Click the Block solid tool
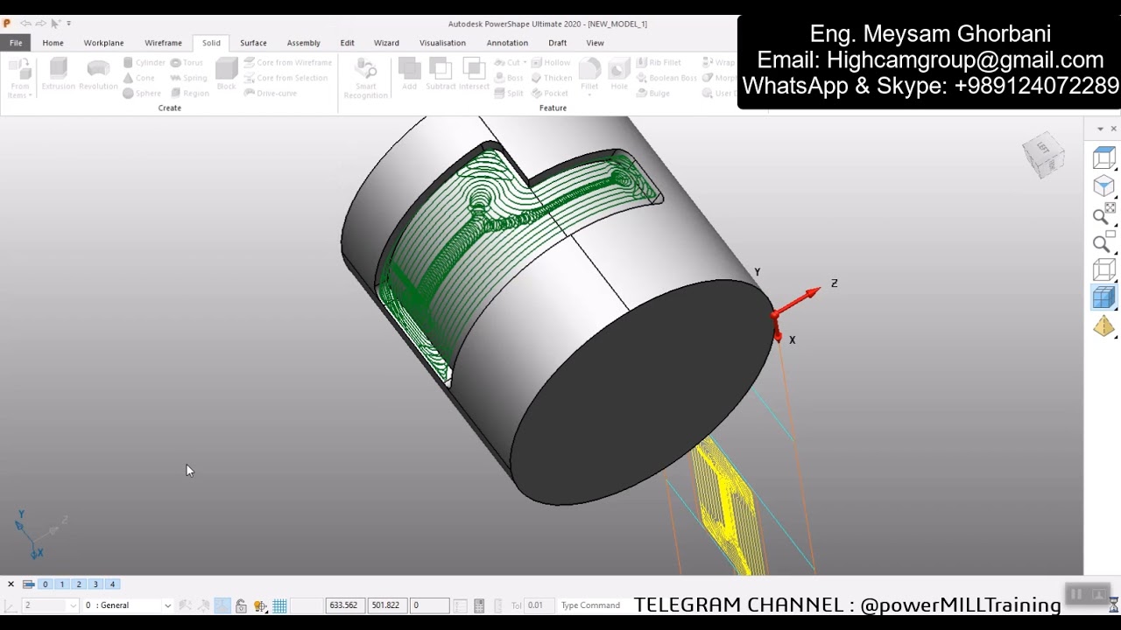Image resolution: width=1121 pixels, height=630 pixels. click(x=226, y=74)
